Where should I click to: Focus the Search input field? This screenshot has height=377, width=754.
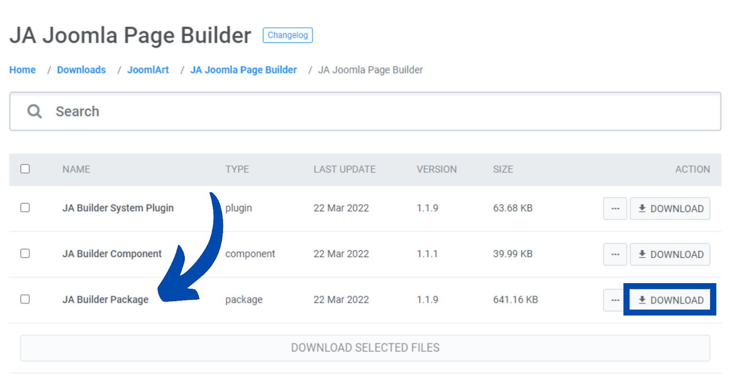[365, 111]
